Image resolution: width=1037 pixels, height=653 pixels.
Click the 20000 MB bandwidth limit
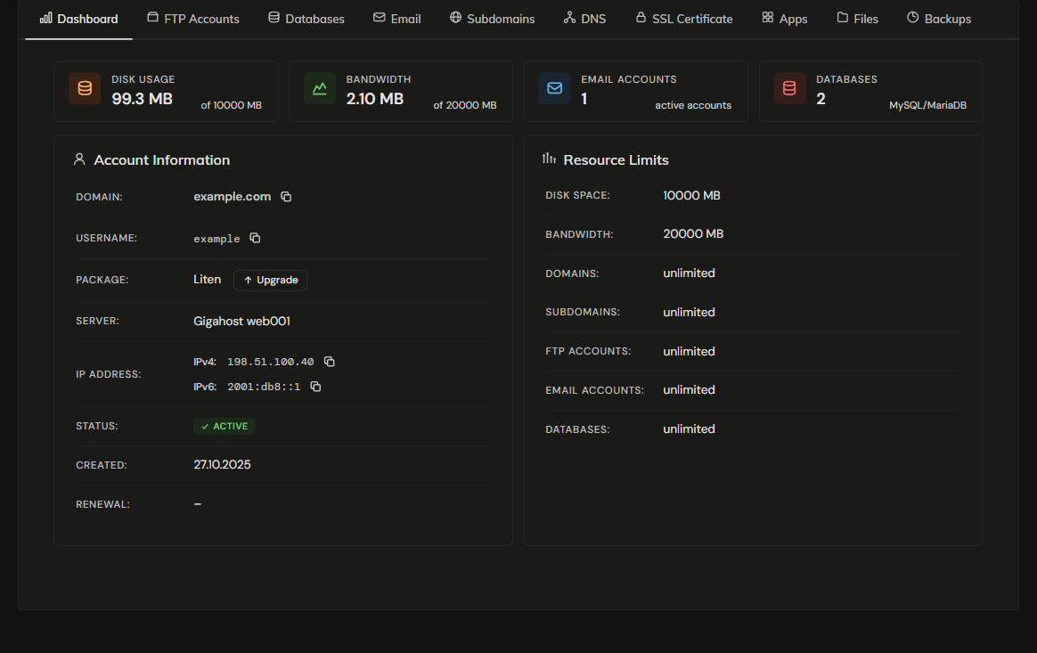click(693, 233)
